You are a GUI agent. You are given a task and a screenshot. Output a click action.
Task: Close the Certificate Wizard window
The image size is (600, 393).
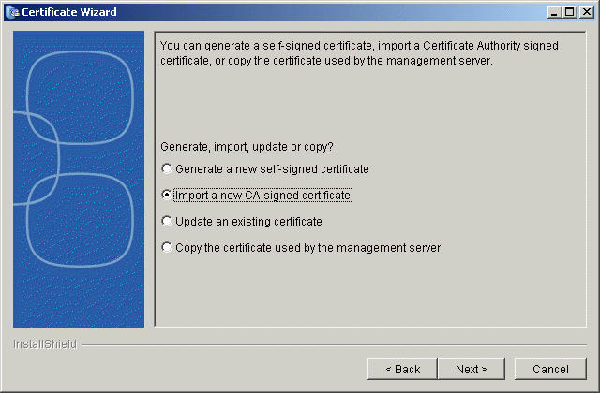[586, 12]
